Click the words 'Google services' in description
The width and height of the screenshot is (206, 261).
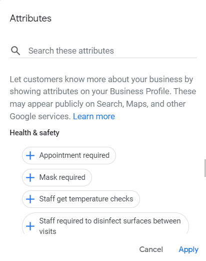(x=40, y=116)
